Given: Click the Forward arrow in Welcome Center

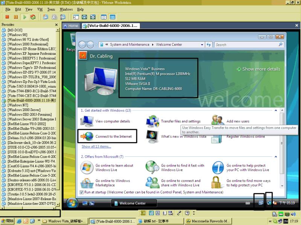Looking at the screenshot, I should pyautogui.click(x=90, y=45).
